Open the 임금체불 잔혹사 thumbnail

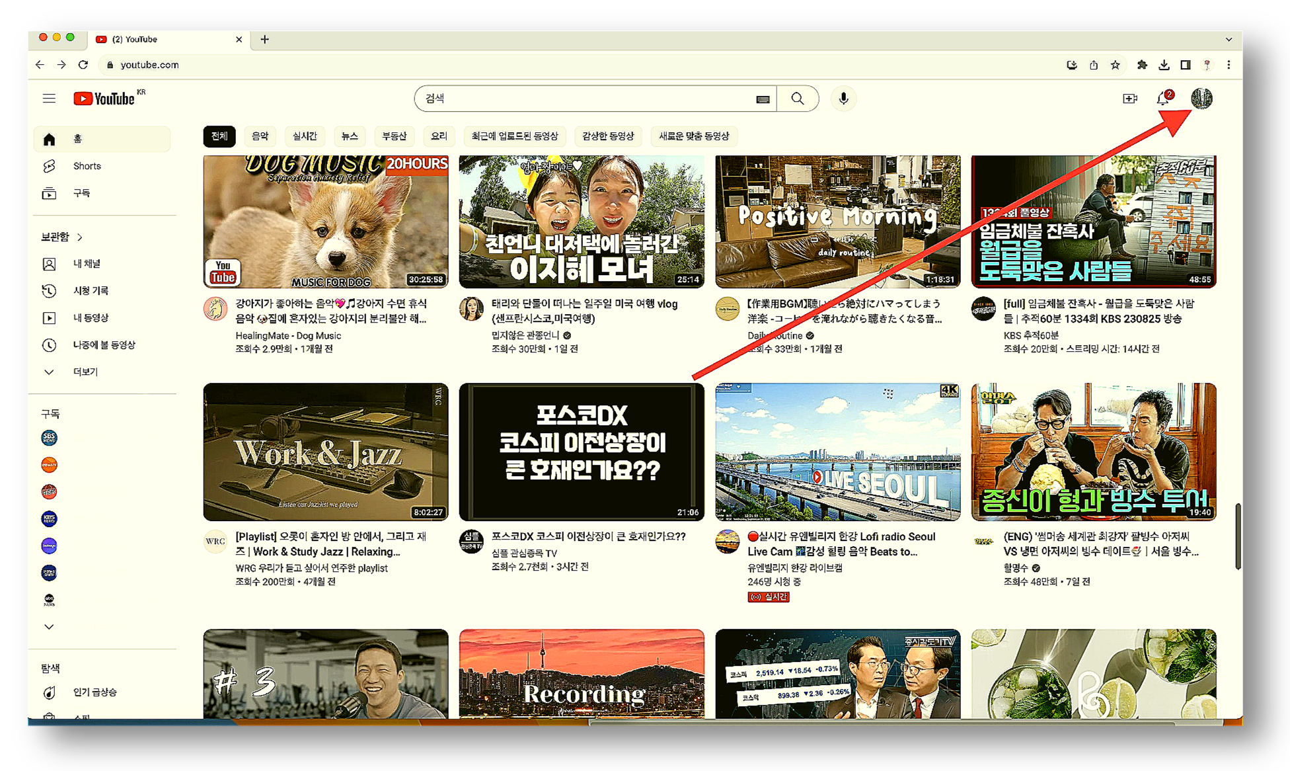tap(1094, 222)
